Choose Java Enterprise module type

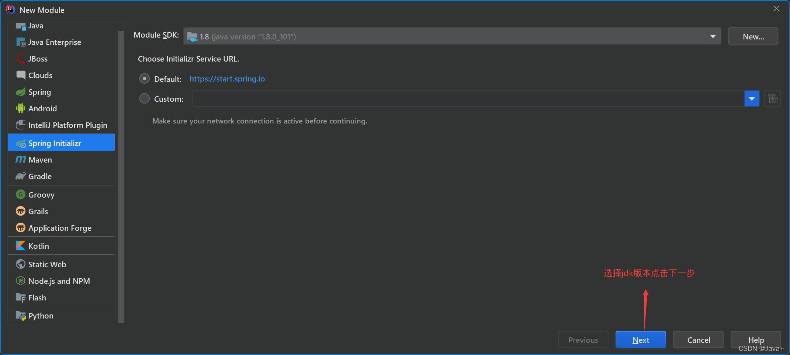point(61,42)
